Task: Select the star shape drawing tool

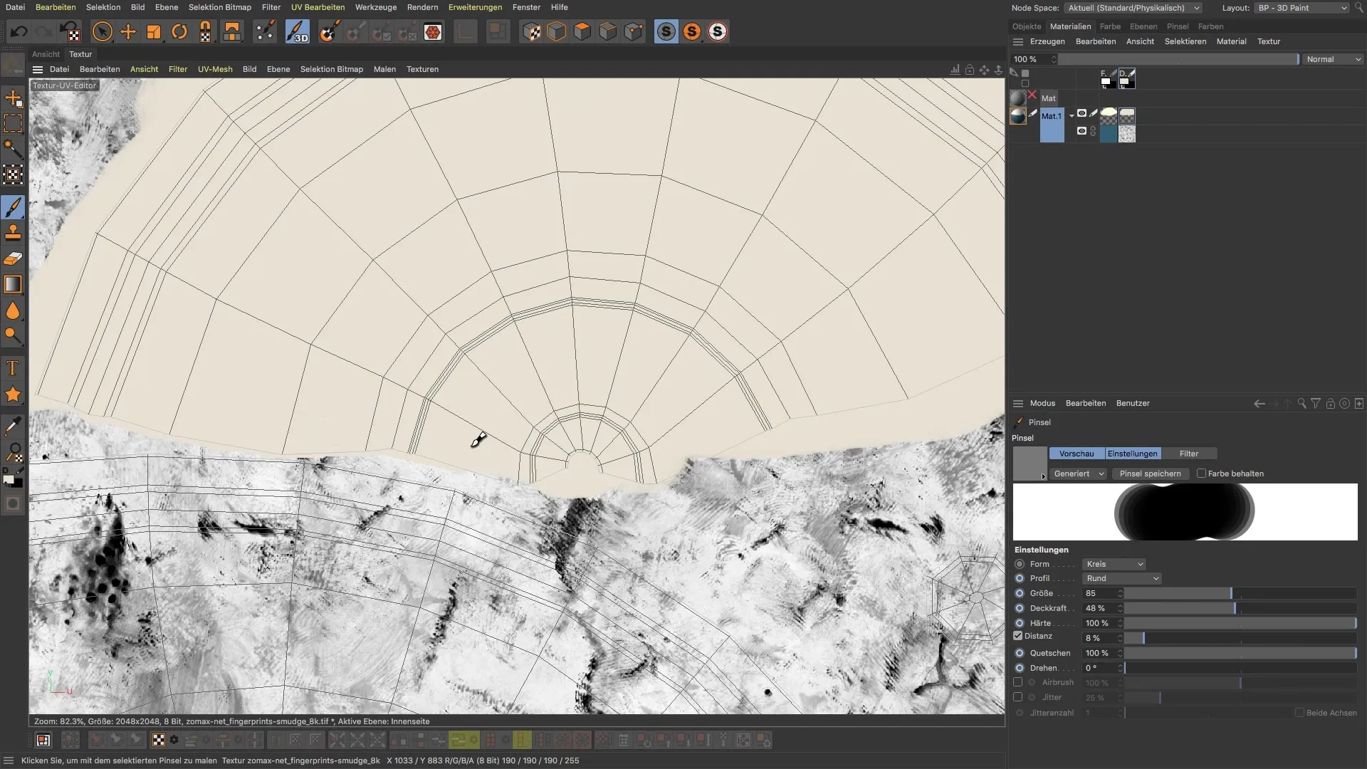Action: pos(13,394)
